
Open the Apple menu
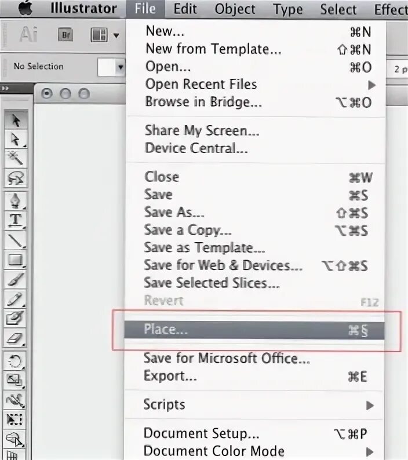25,8
